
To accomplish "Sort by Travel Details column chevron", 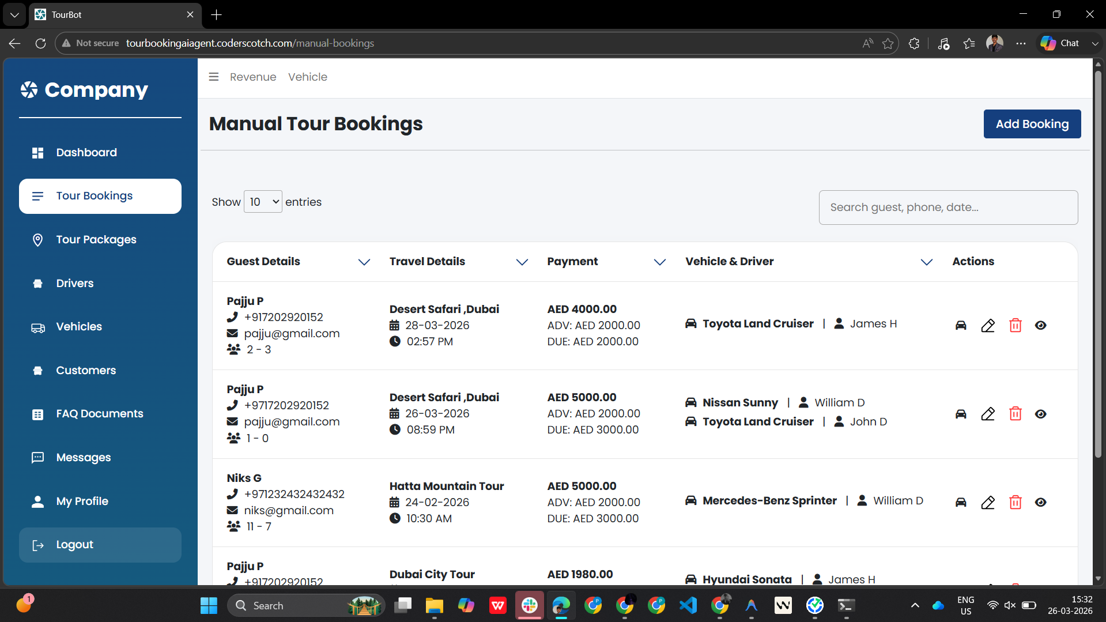I will 522,262.
